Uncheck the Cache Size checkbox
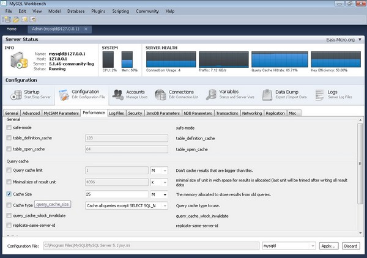Screen dimensions: 367x258 pos(9,194)
